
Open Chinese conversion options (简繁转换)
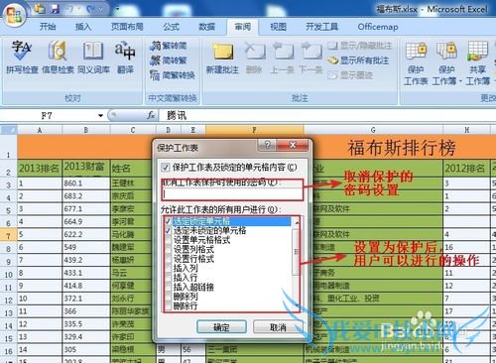[173, 75]
